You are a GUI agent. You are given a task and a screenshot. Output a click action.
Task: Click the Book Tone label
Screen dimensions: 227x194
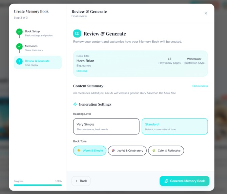point(80,141)
